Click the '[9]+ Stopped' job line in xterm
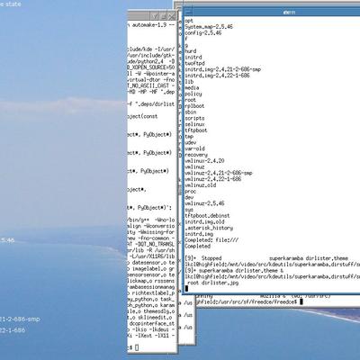360x360 pixels. 266,258
